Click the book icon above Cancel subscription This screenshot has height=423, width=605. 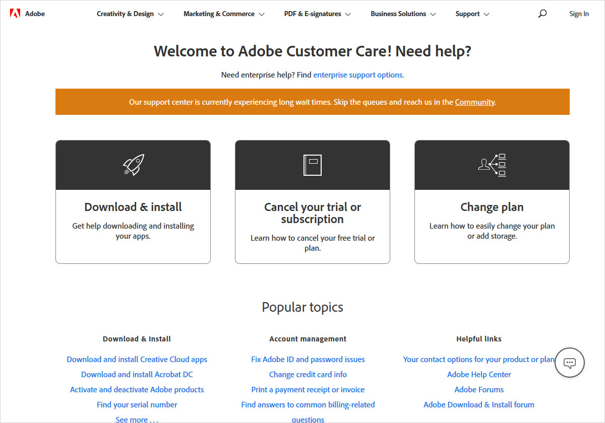[313, 165]
